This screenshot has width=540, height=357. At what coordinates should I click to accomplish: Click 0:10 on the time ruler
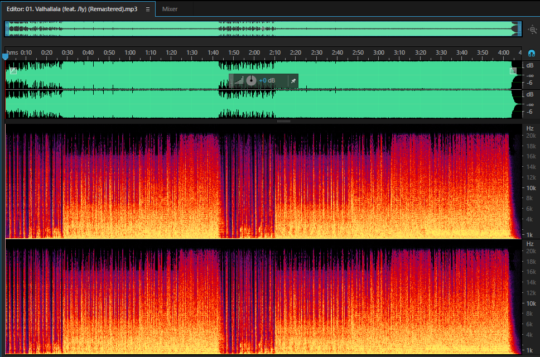pos(26,52)
